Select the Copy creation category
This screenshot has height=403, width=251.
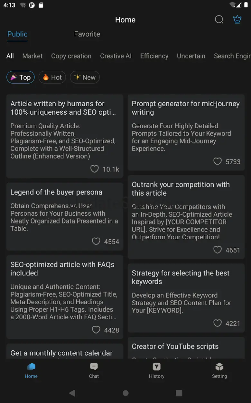tap(71, 56)
